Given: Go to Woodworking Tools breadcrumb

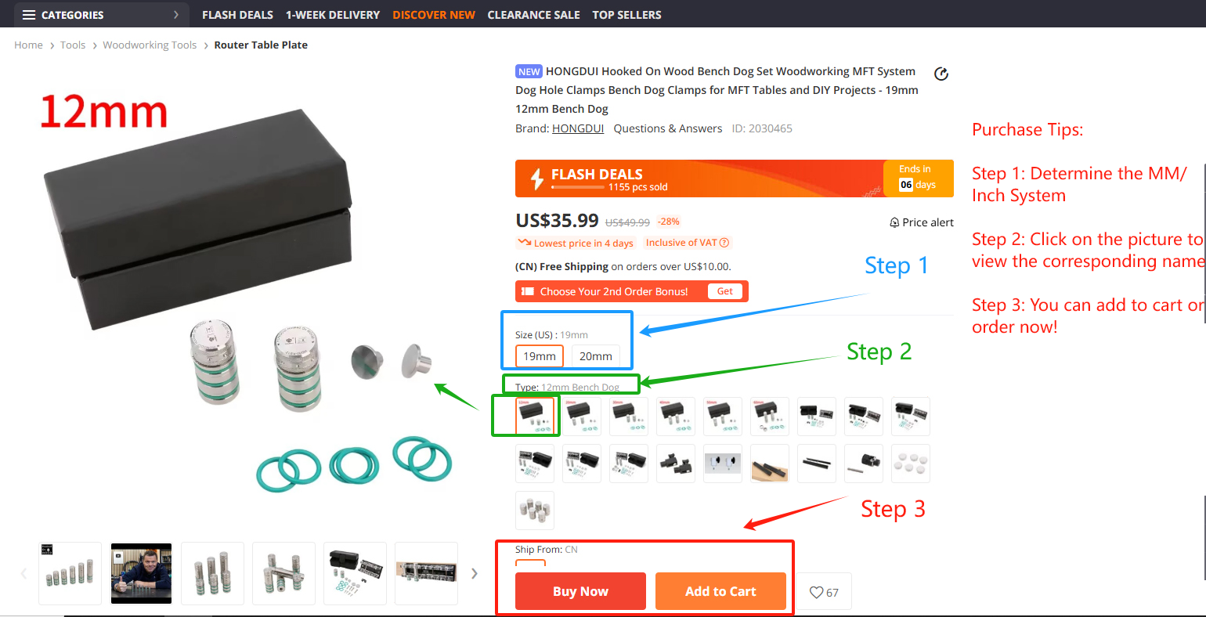Looking at the screenshot, I should [x=150, y=45].
